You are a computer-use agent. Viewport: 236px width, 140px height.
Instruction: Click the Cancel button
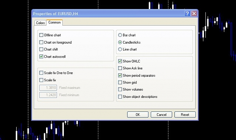pos(161,115)
